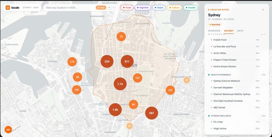Select the Nearby tab
This screenshot has height=137, width=272.
click(x=229, y=31)
